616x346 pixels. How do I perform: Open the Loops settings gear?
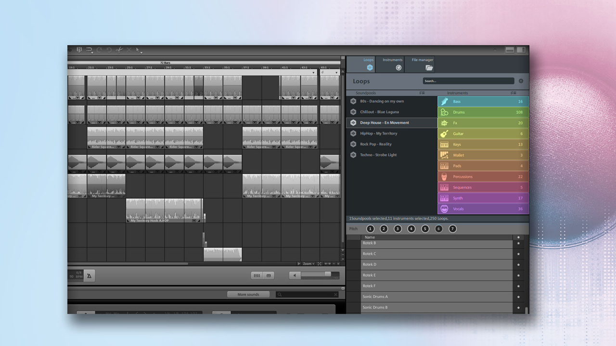[x=521, y=81]
